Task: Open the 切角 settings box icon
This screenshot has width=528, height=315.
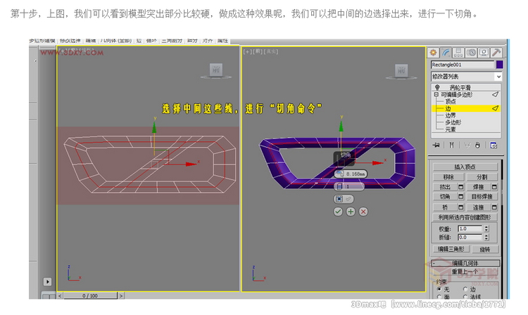Action: 461,197
